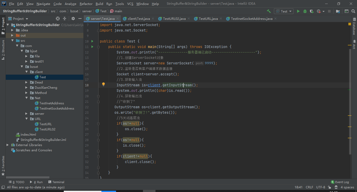Build project with the hammer icon
The image size is (357, 192).
pyautogui.click(x=269, y=11)
